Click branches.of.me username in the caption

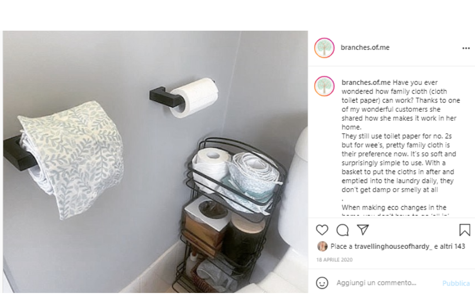click(x=366, y=83)
